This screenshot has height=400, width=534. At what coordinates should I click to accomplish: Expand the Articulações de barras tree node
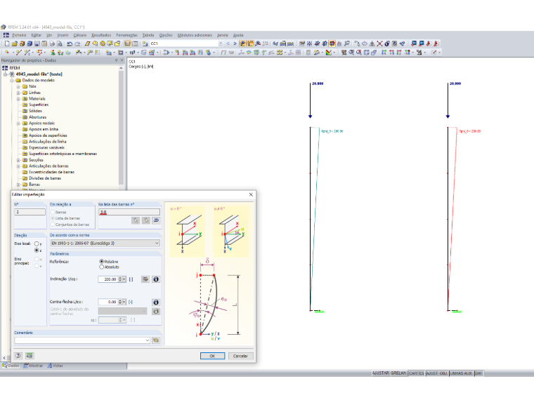[x=18, y=166]
